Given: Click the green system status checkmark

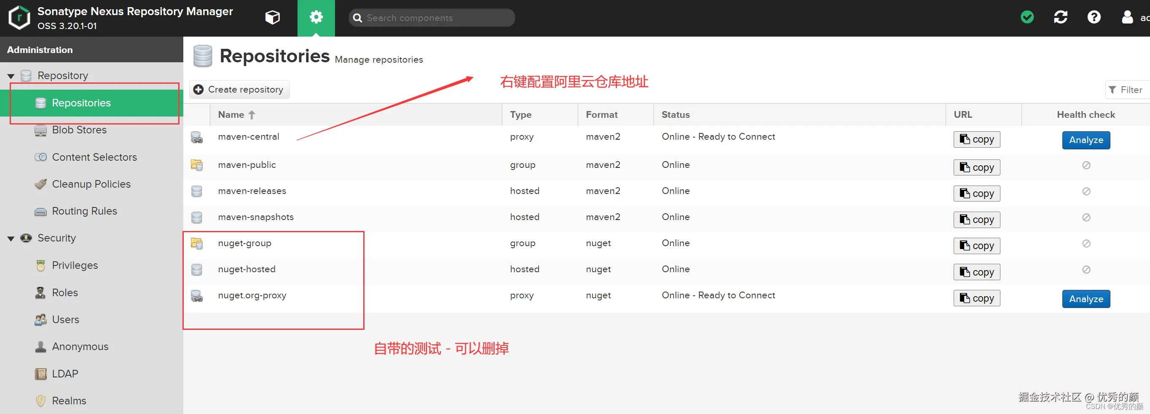Looking at the screenshot, I should (x=1027, y=17).
